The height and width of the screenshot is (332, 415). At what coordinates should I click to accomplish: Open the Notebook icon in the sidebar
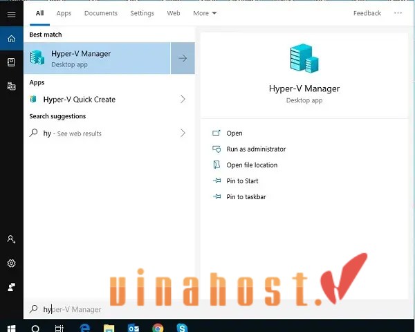[x=11, y=62]
